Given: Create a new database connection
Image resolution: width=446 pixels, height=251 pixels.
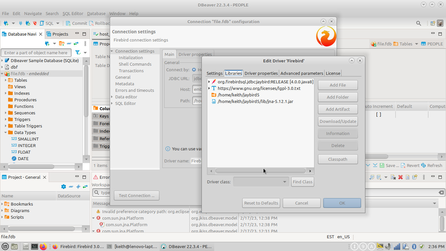Looking at the screenshot, I should pyautogui.click(x=5, y=24).
